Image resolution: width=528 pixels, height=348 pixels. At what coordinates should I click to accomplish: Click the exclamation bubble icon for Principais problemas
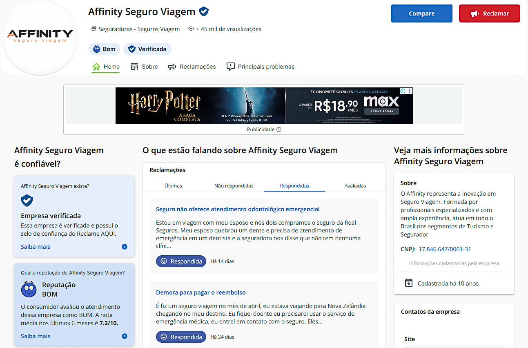231,67
